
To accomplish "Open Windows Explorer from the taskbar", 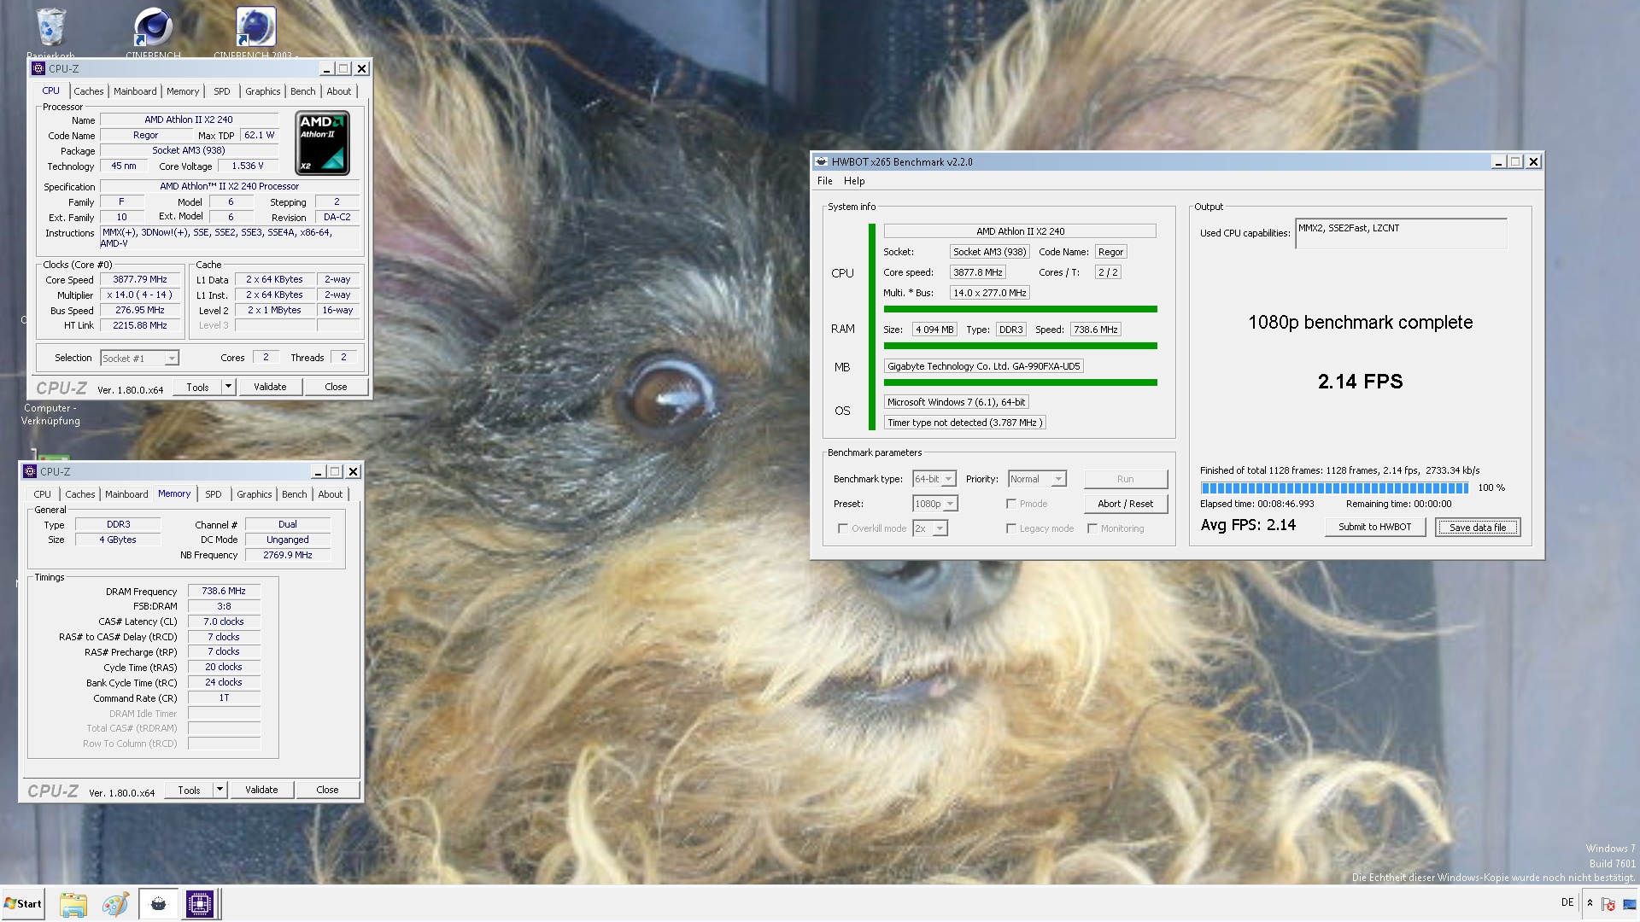I will pos(73,904).
